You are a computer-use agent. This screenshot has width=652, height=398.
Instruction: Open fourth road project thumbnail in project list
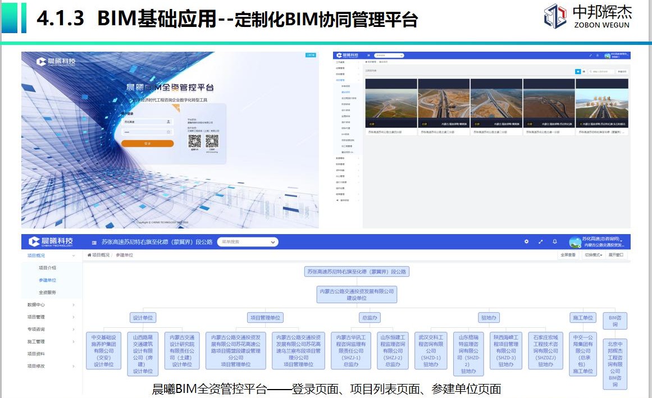point(549,103)
